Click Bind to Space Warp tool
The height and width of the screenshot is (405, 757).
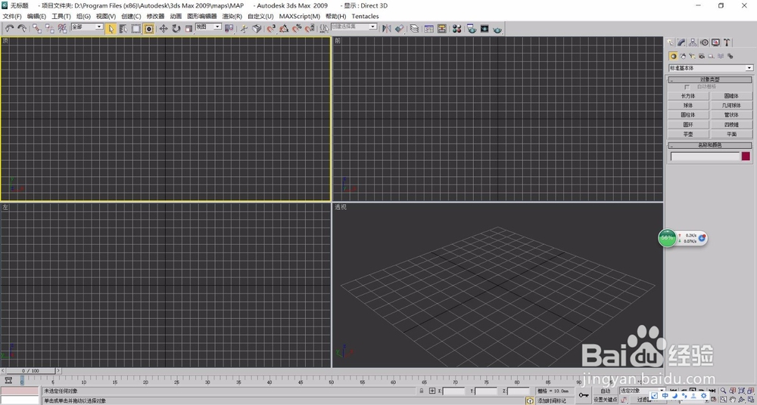pos(62,29)
